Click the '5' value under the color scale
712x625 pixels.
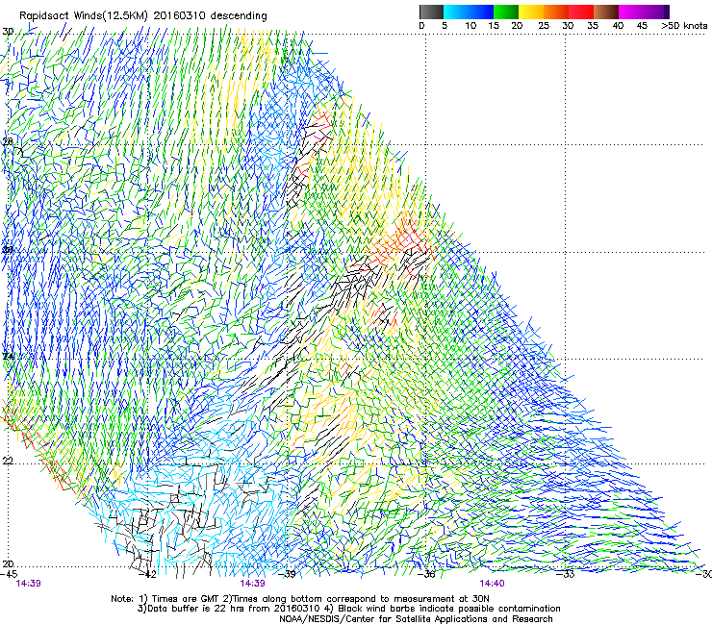445,26
